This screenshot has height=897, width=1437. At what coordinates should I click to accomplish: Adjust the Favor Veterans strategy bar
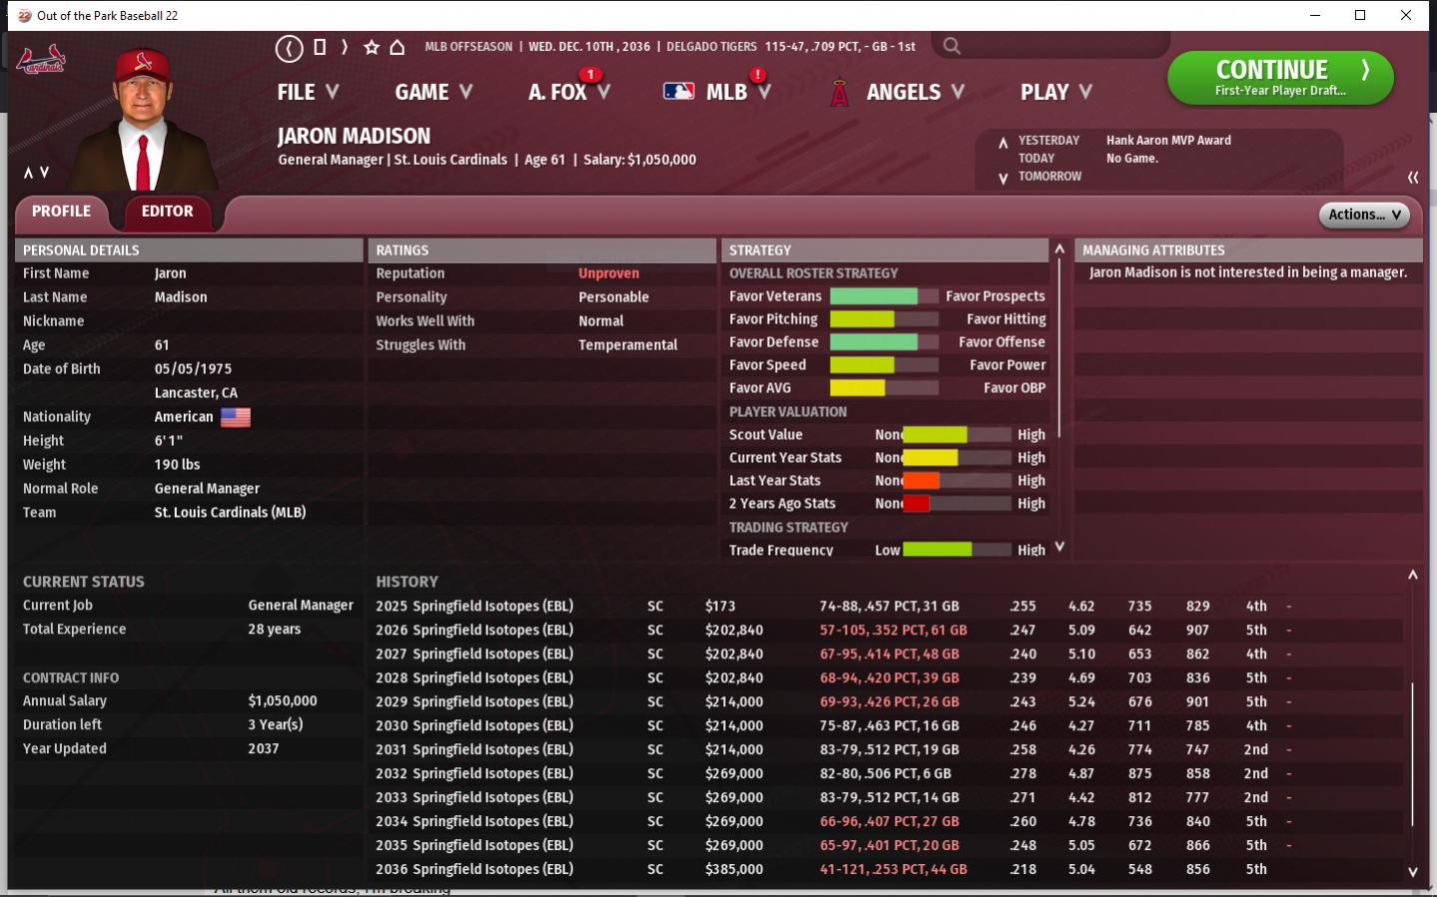click(883, 296)
